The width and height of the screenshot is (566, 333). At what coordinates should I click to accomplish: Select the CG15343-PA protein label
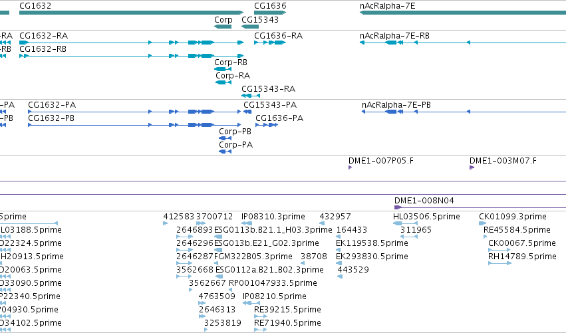tap(270, 105)
